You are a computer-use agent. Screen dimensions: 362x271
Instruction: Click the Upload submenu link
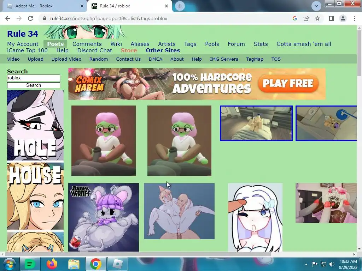coord(36,59)
